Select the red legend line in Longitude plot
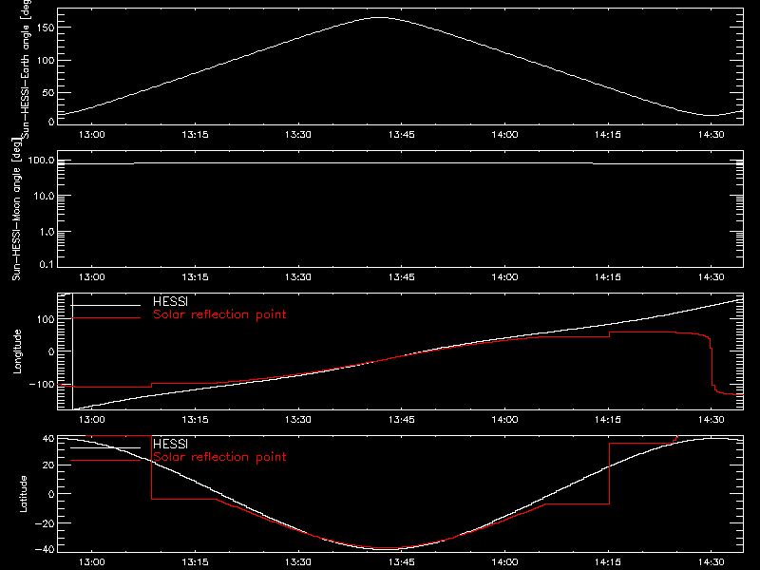The height and width of the screenshot is (570, 760). (105, 318)
